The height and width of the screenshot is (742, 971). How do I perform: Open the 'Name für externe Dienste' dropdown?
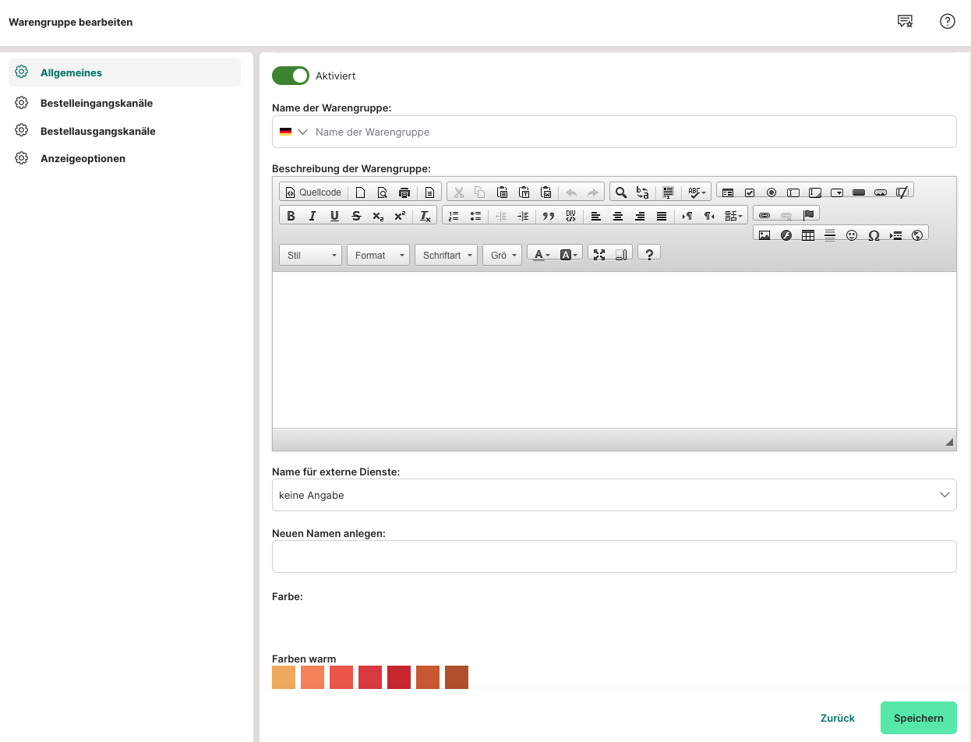click(613, 495)
